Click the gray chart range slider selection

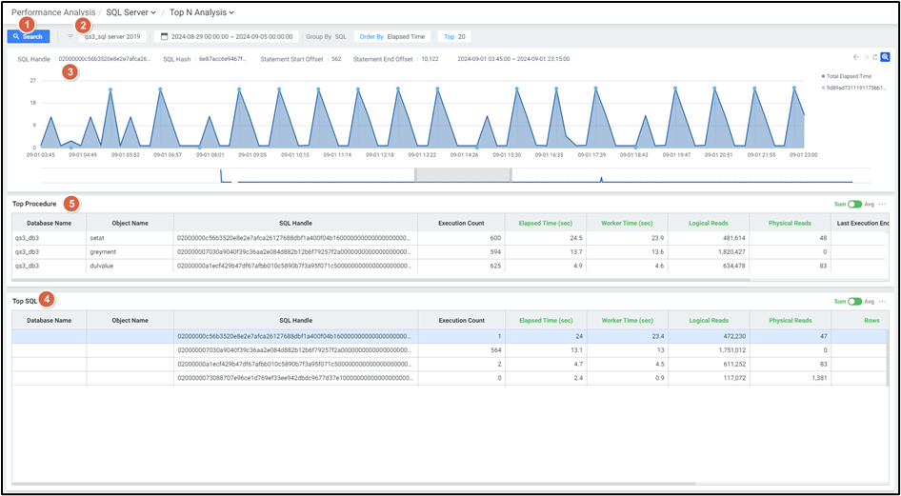[x=463, y=175]
